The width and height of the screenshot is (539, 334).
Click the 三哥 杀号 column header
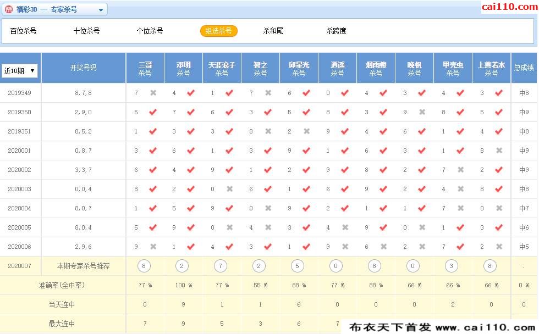[x=145, y=68]
